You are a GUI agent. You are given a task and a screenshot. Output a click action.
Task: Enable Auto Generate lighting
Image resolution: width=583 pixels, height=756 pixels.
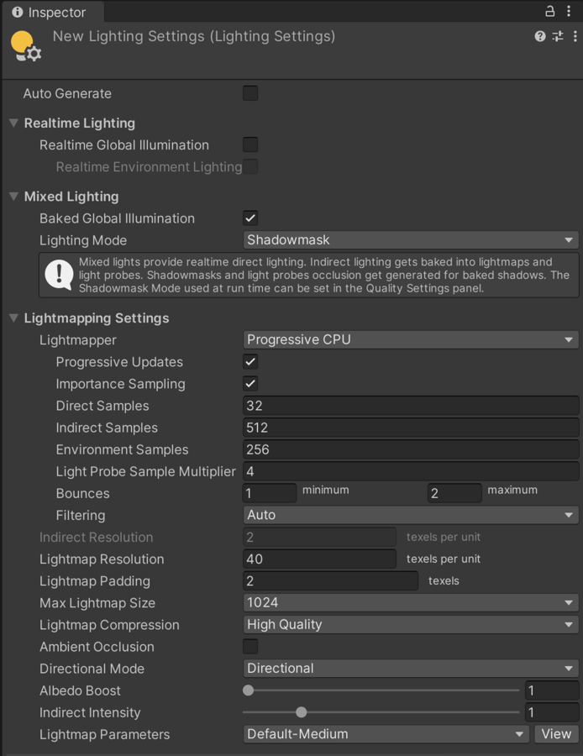(x=249, y=93)
